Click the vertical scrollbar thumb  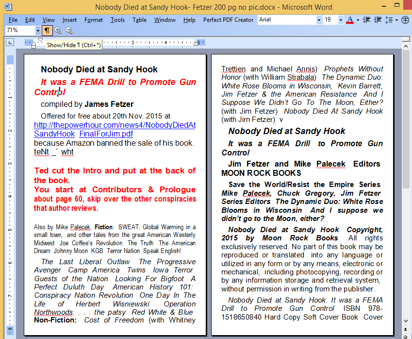pos(406,119)
